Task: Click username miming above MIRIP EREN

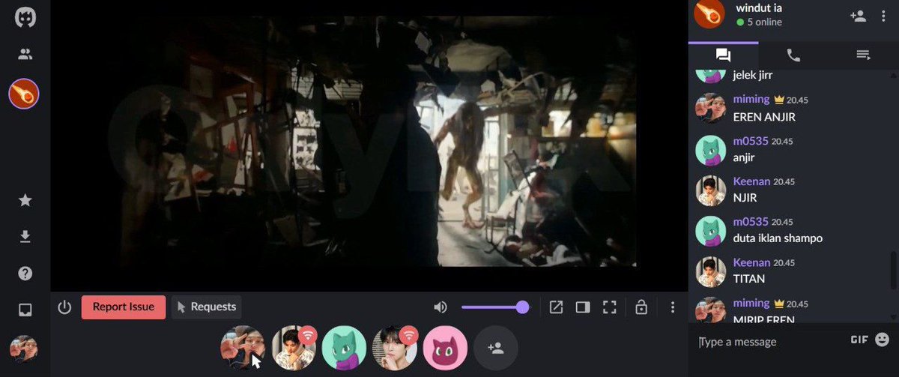Action: point(751,303)
